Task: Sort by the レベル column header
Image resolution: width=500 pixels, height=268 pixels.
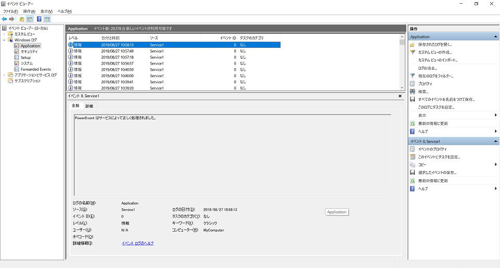Action: click(x=83, y=38)
